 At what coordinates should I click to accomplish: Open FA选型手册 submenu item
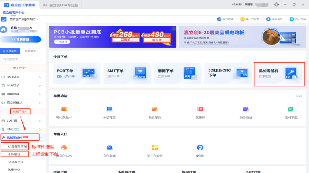point(15,162)
